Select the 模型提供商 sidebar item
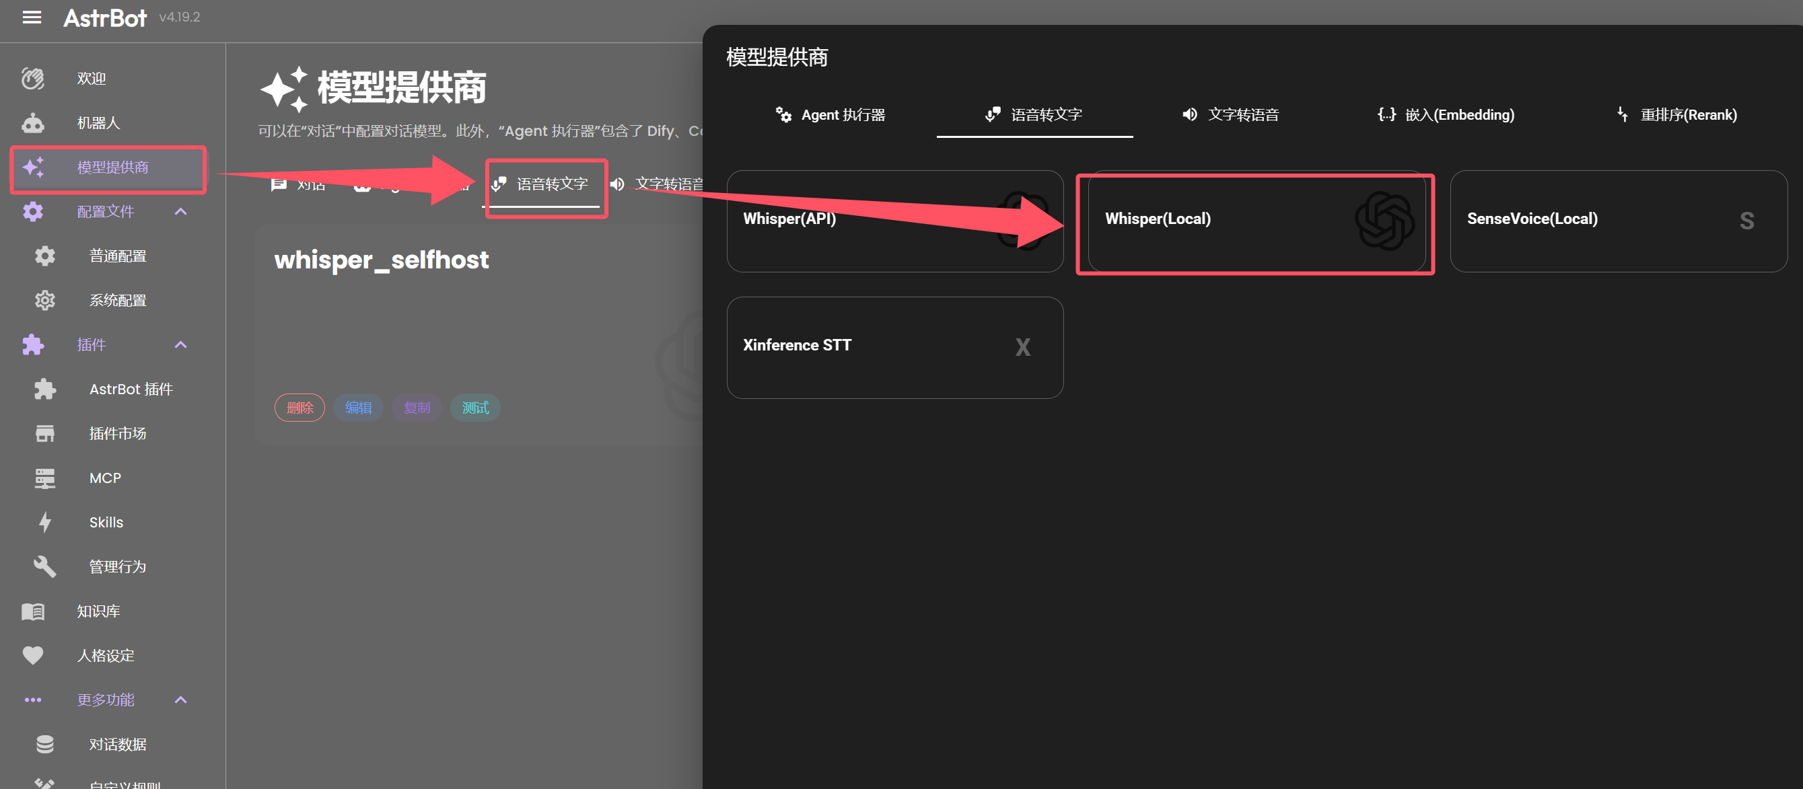1803x789 pixels. pos(108,167)
